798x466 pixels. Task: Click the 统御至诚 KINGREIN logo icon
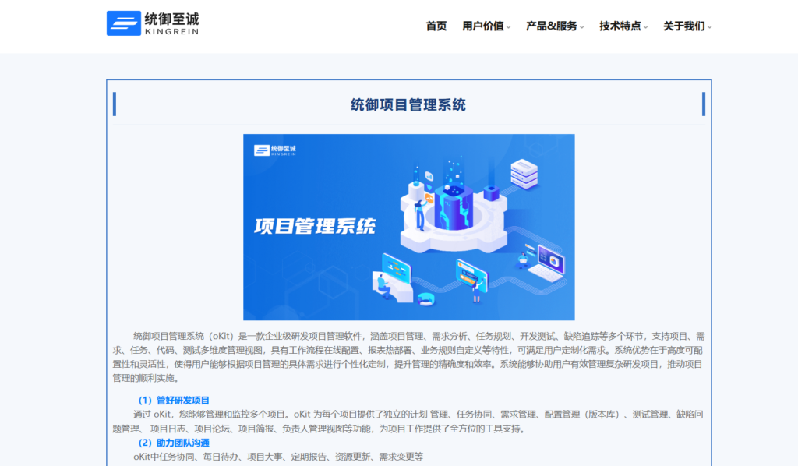pyautogui.click(x=122, y=23)
